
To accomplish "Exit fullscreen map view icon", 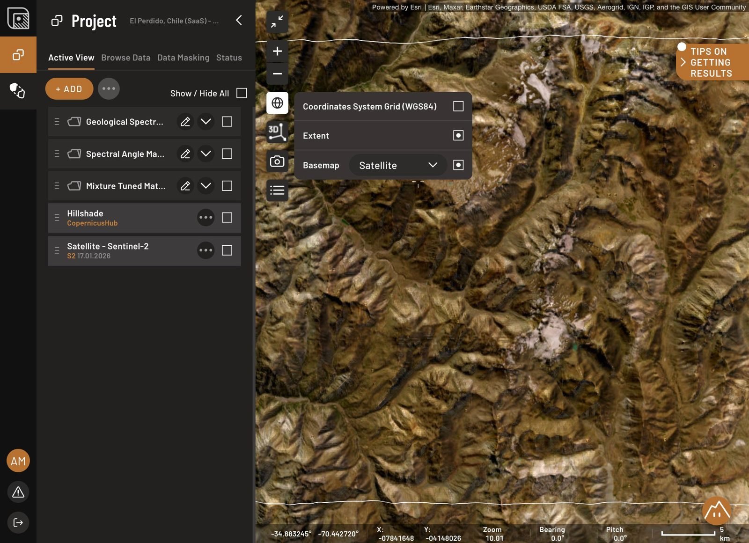I will point(277,22).
